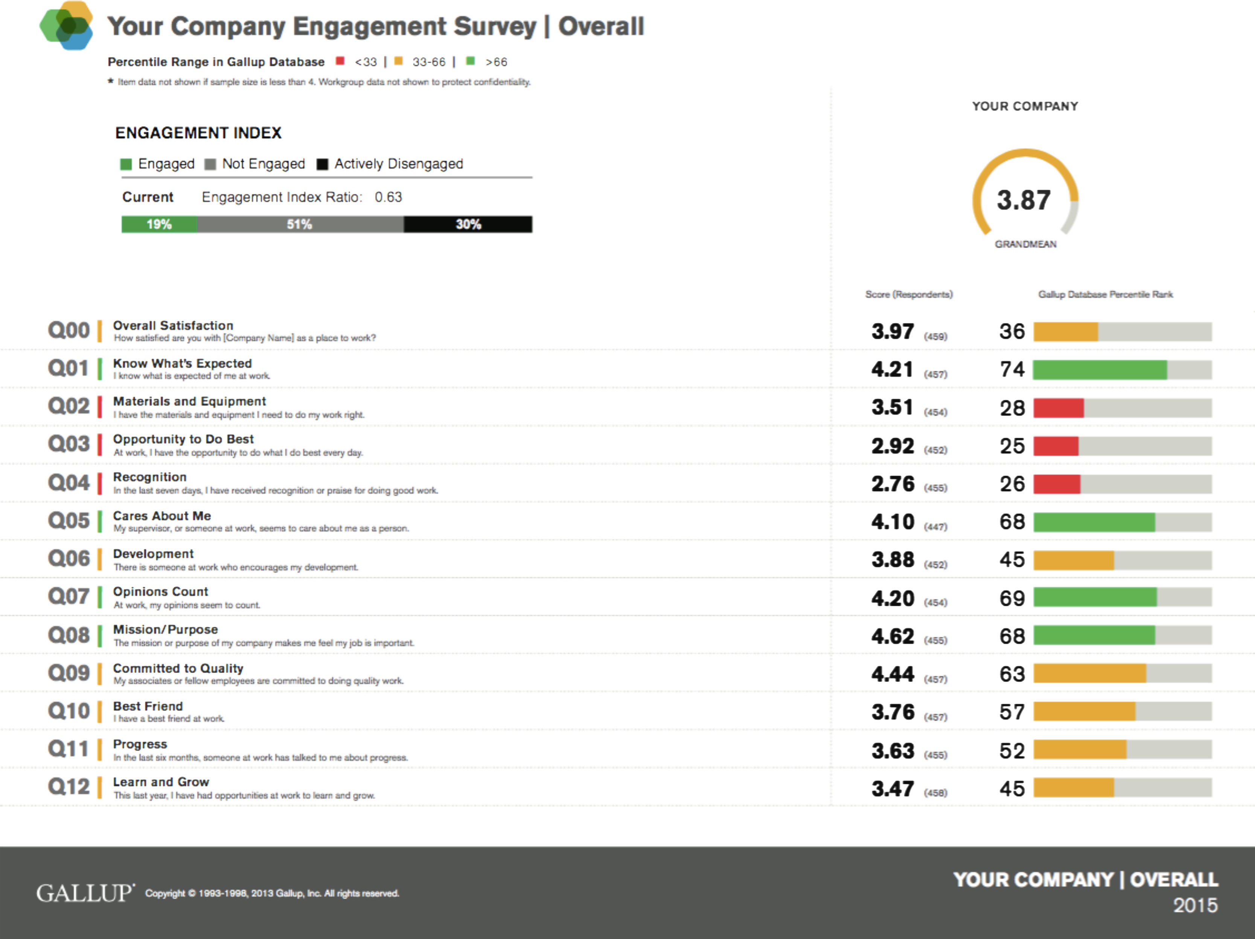Click the black Actively Disengaged legend square

(x=322, y=164)
